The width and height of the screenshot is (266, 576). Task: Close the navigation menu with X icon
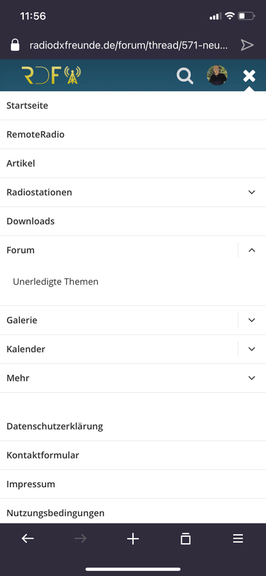tap(249, 76)
